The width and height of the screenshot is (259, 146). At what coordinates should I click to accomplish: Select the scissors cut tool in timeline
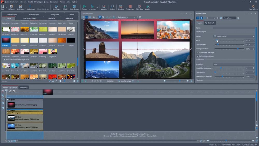tap(10, 91)
